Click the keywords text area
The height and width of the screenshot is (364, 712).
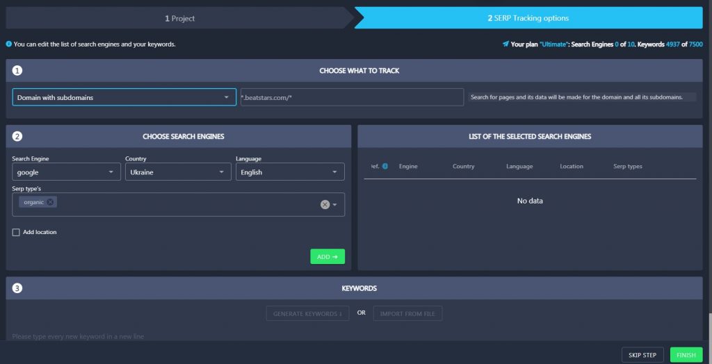(354, 336)
